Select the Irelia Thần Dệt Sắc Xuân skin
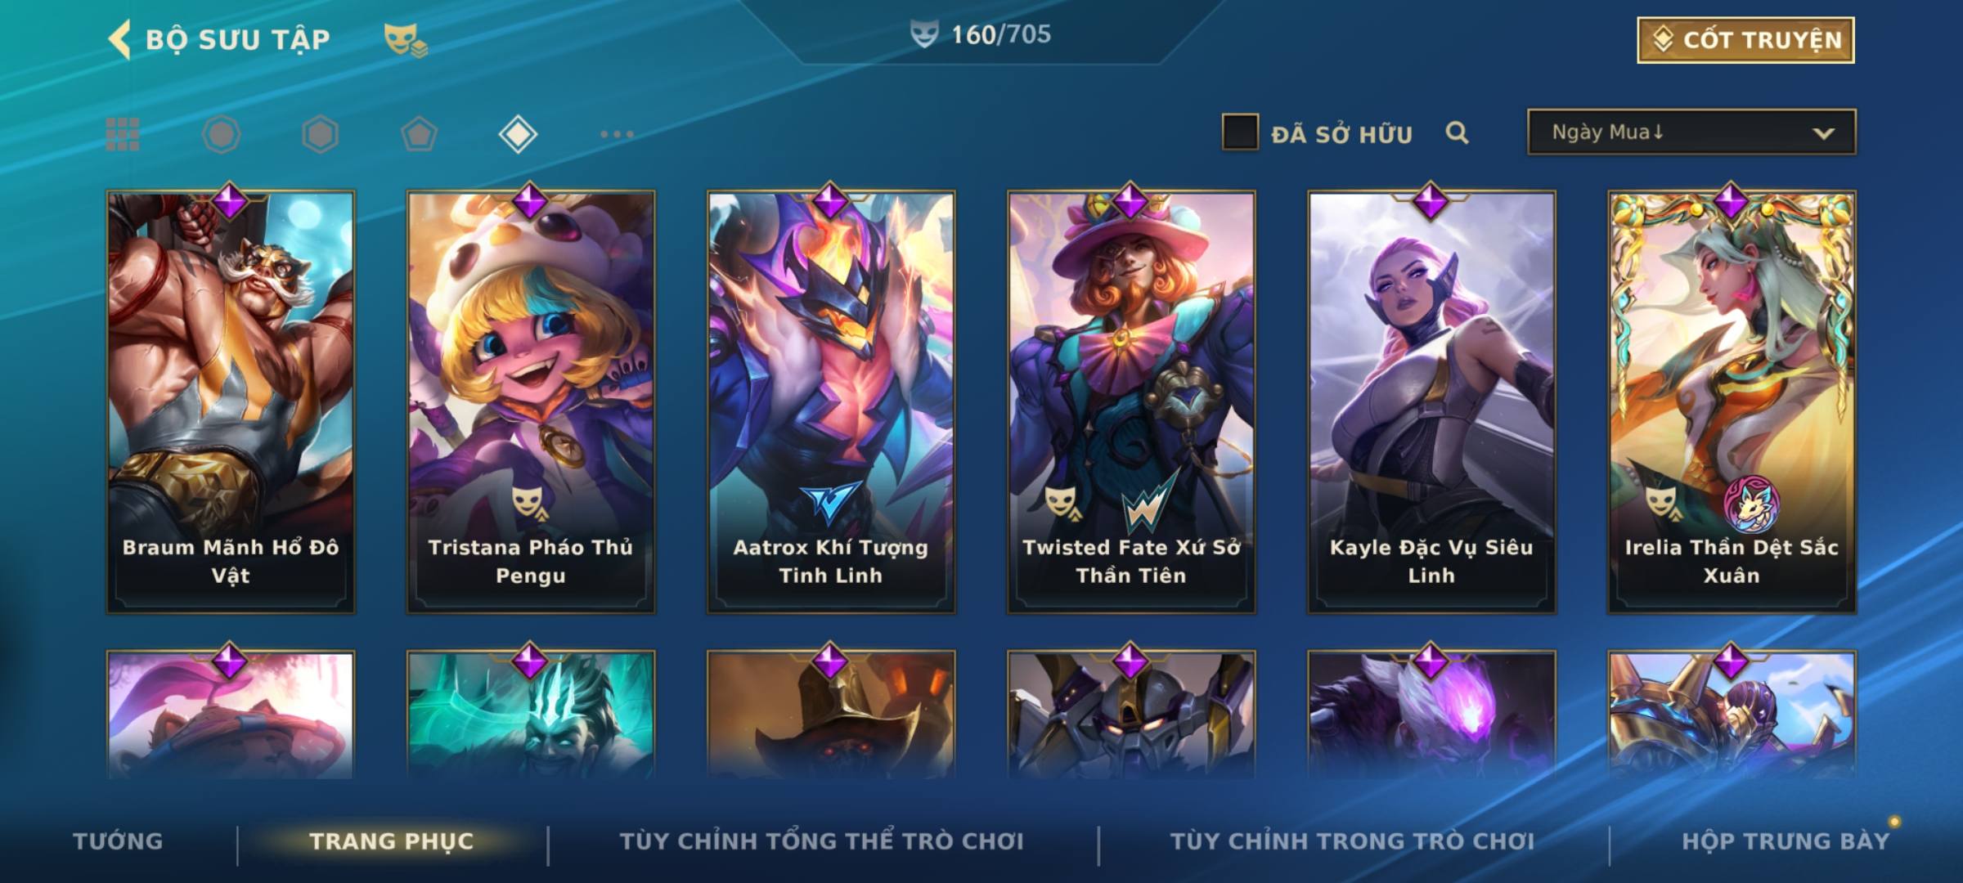 click(x=1732, y=402)
